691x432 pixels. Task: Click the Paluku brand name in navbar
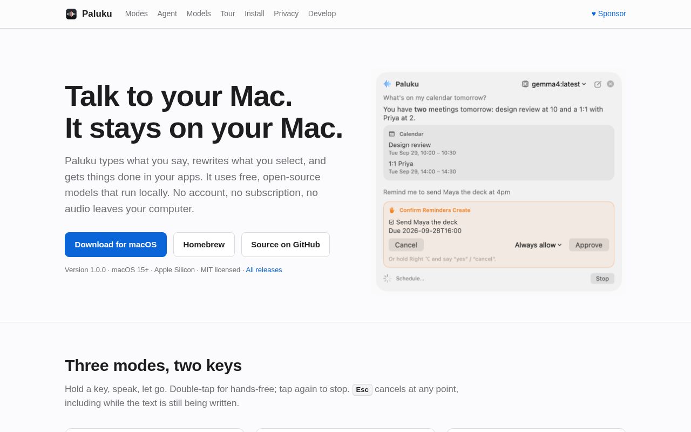tap(97, 13)
